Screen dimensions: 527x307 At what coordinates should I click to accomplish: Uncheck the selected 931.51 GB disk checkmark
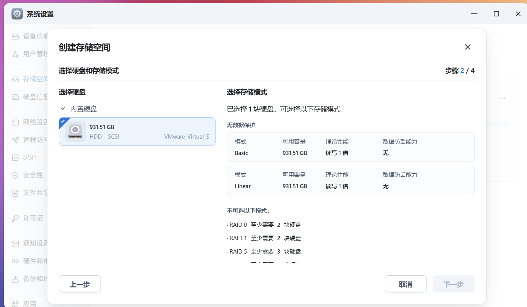click(x=63, y=121)
